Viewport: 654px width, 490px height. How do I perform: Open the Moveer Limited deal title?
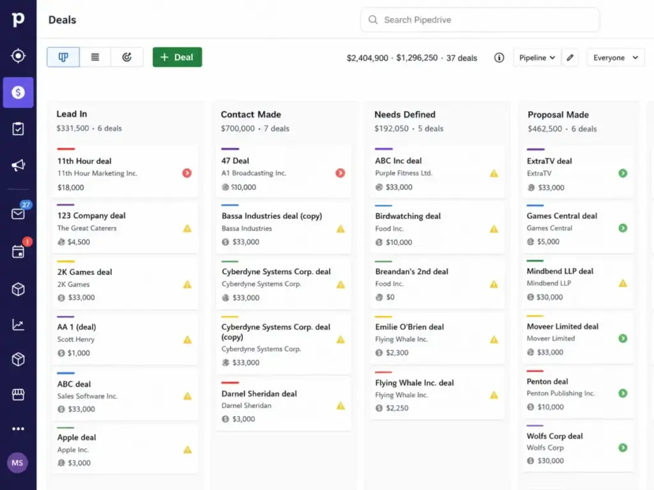click(x=562, y=326)
